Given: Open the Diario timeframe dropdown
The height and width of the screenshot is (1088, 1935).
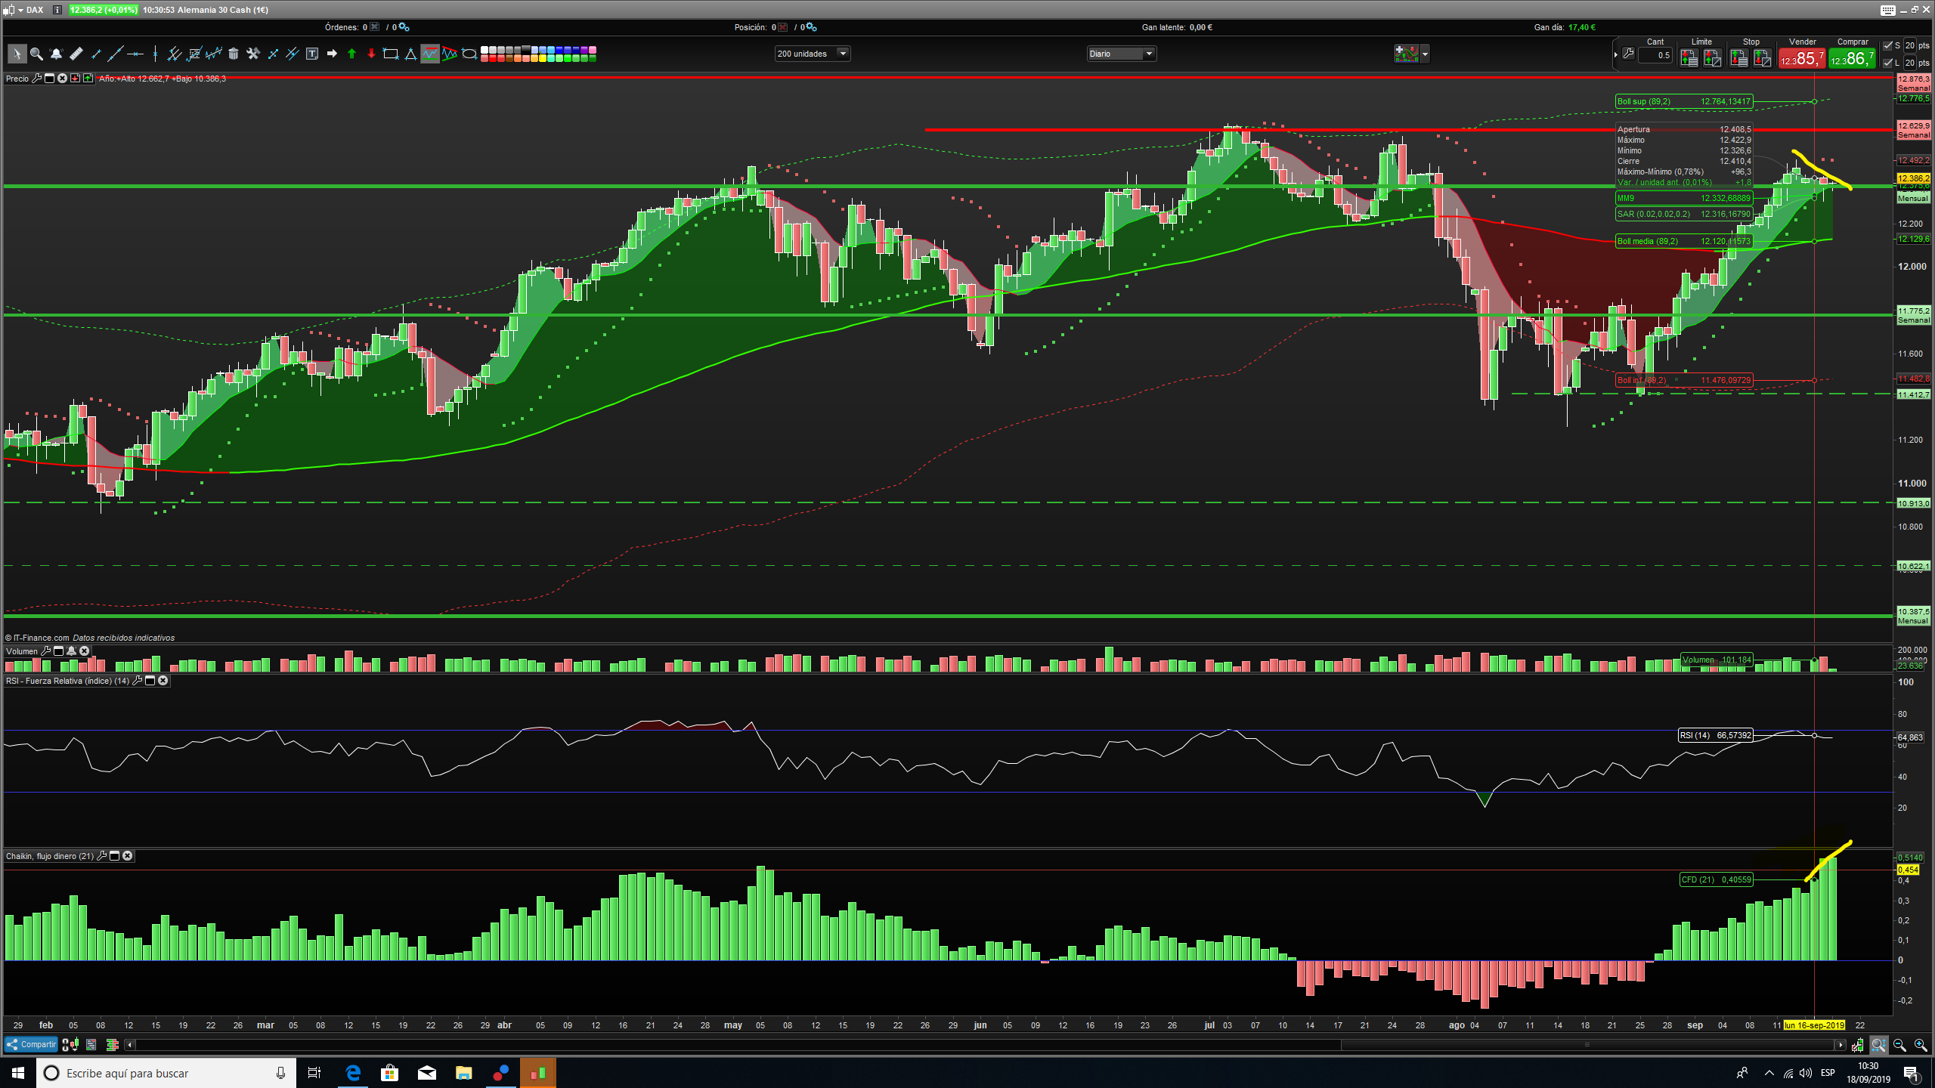Looking at the screenshot, I should [x=1149, y=54].
